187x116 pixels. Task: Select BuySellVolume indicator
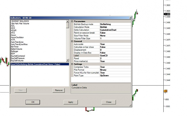pyautogui.click(x=17, y=61)
